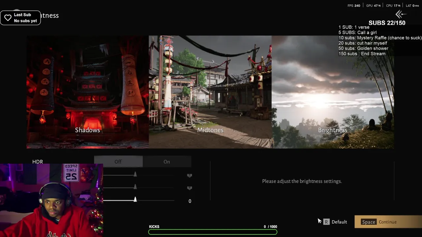Click 'Please adjust the brightness settings.' text
The image size is (422, 237).
coord(302,181)
